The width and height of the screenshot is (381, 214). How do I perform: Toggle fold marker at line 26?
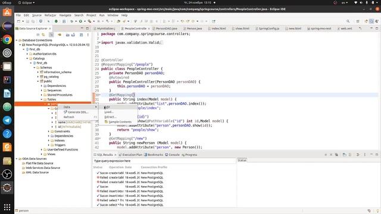[99, 78]
